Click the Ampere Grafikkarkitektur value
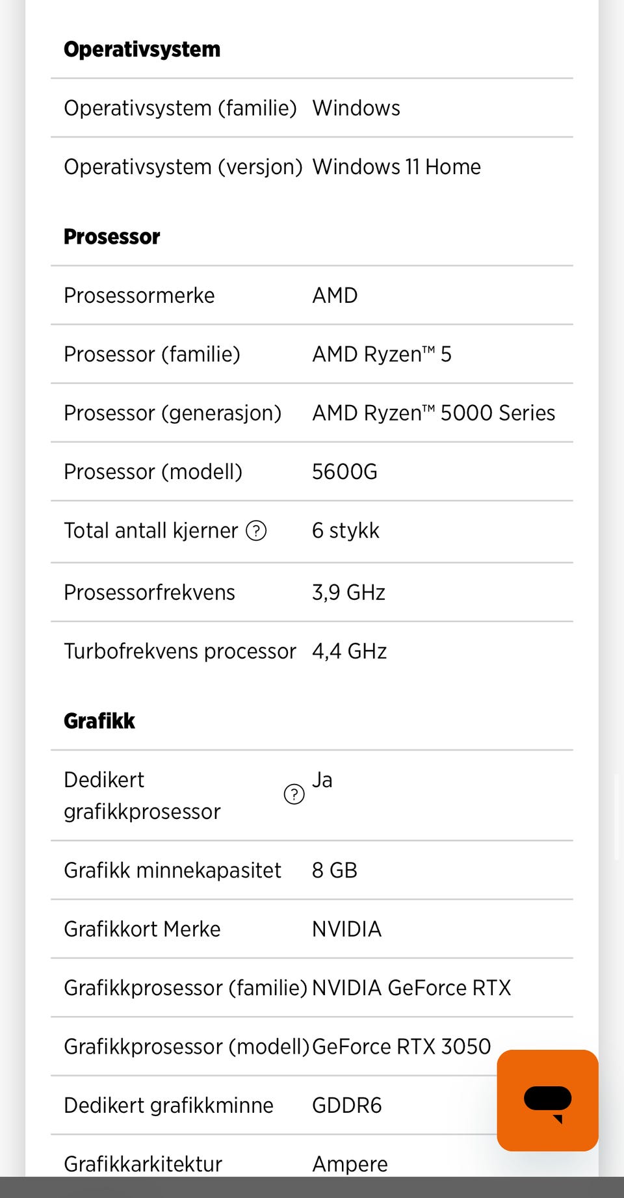Viewport: 624px width, 1198px height. 350,1164
